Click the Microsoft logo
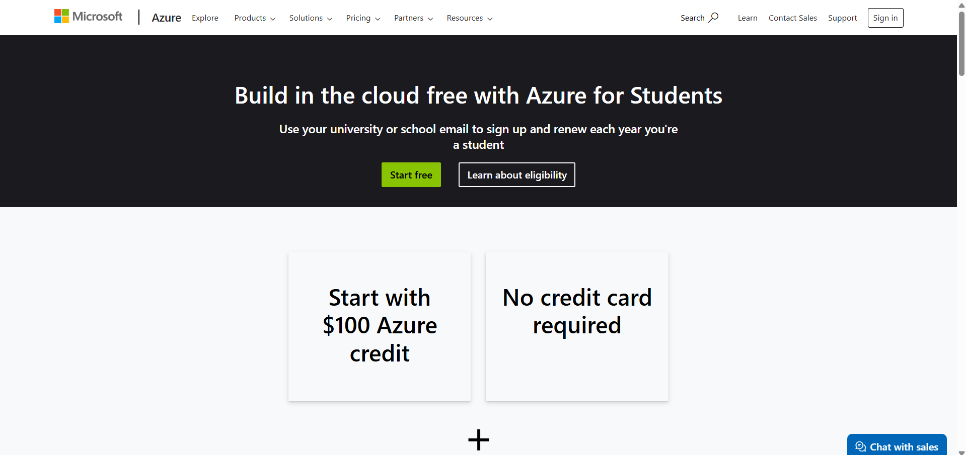 [88, 17]
